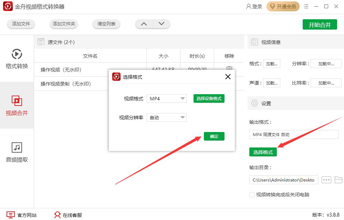Move selected file down with down arrow
The width and height of the screenshot is (344, 220).
click(161, 24)
